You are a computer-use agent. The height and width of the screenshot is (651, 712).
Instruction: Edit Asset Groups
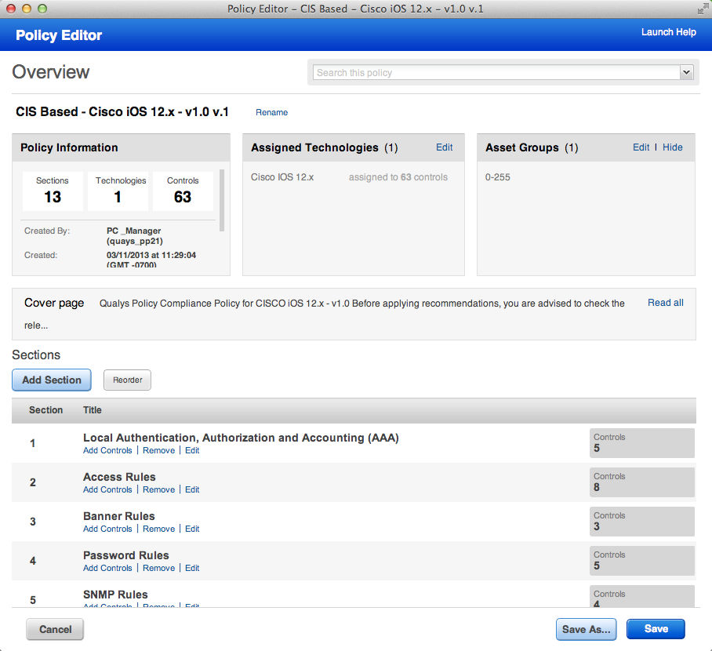pyautogui.click(x=641, y=147)
